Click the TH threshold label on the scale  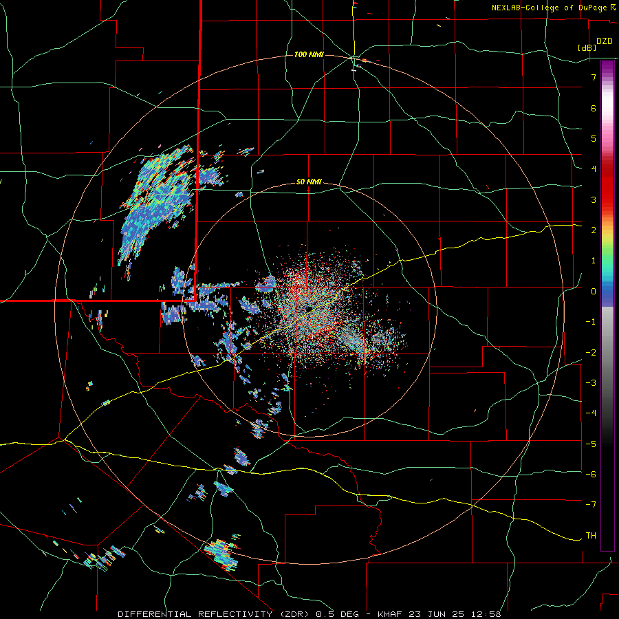[x=591, y=536]
